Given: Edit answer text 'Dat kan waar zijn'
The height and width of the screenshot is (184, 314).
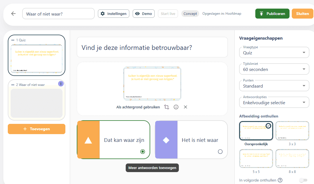Looking at the screenshot, I should click(124, 140).
